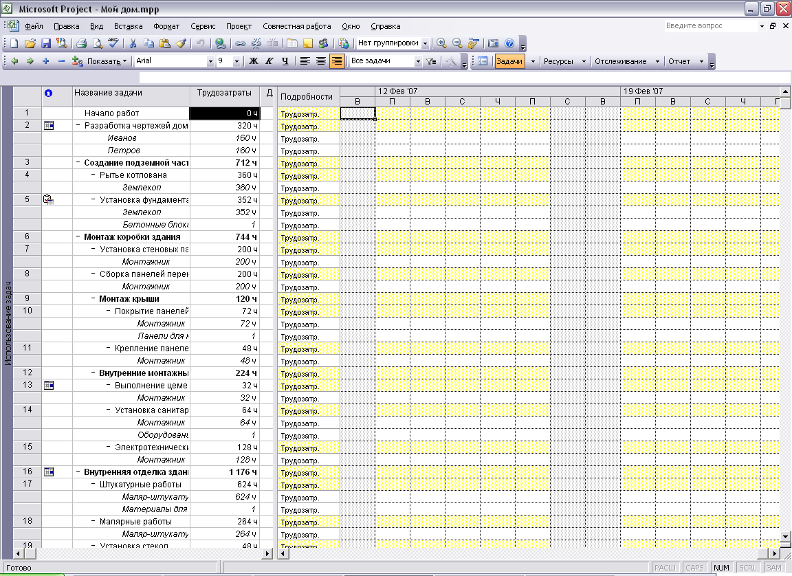
Task: Open Print Preview
Action: [98, 43]
